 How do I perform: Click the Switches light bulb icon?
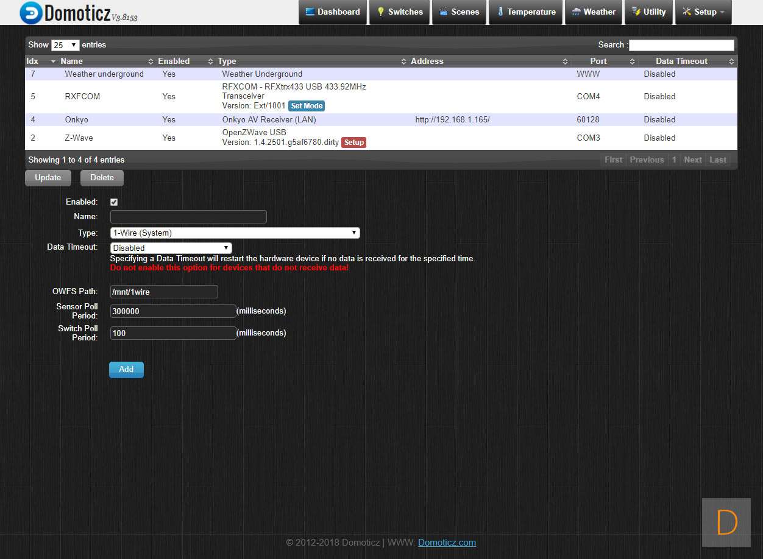(x=381, y=12)
